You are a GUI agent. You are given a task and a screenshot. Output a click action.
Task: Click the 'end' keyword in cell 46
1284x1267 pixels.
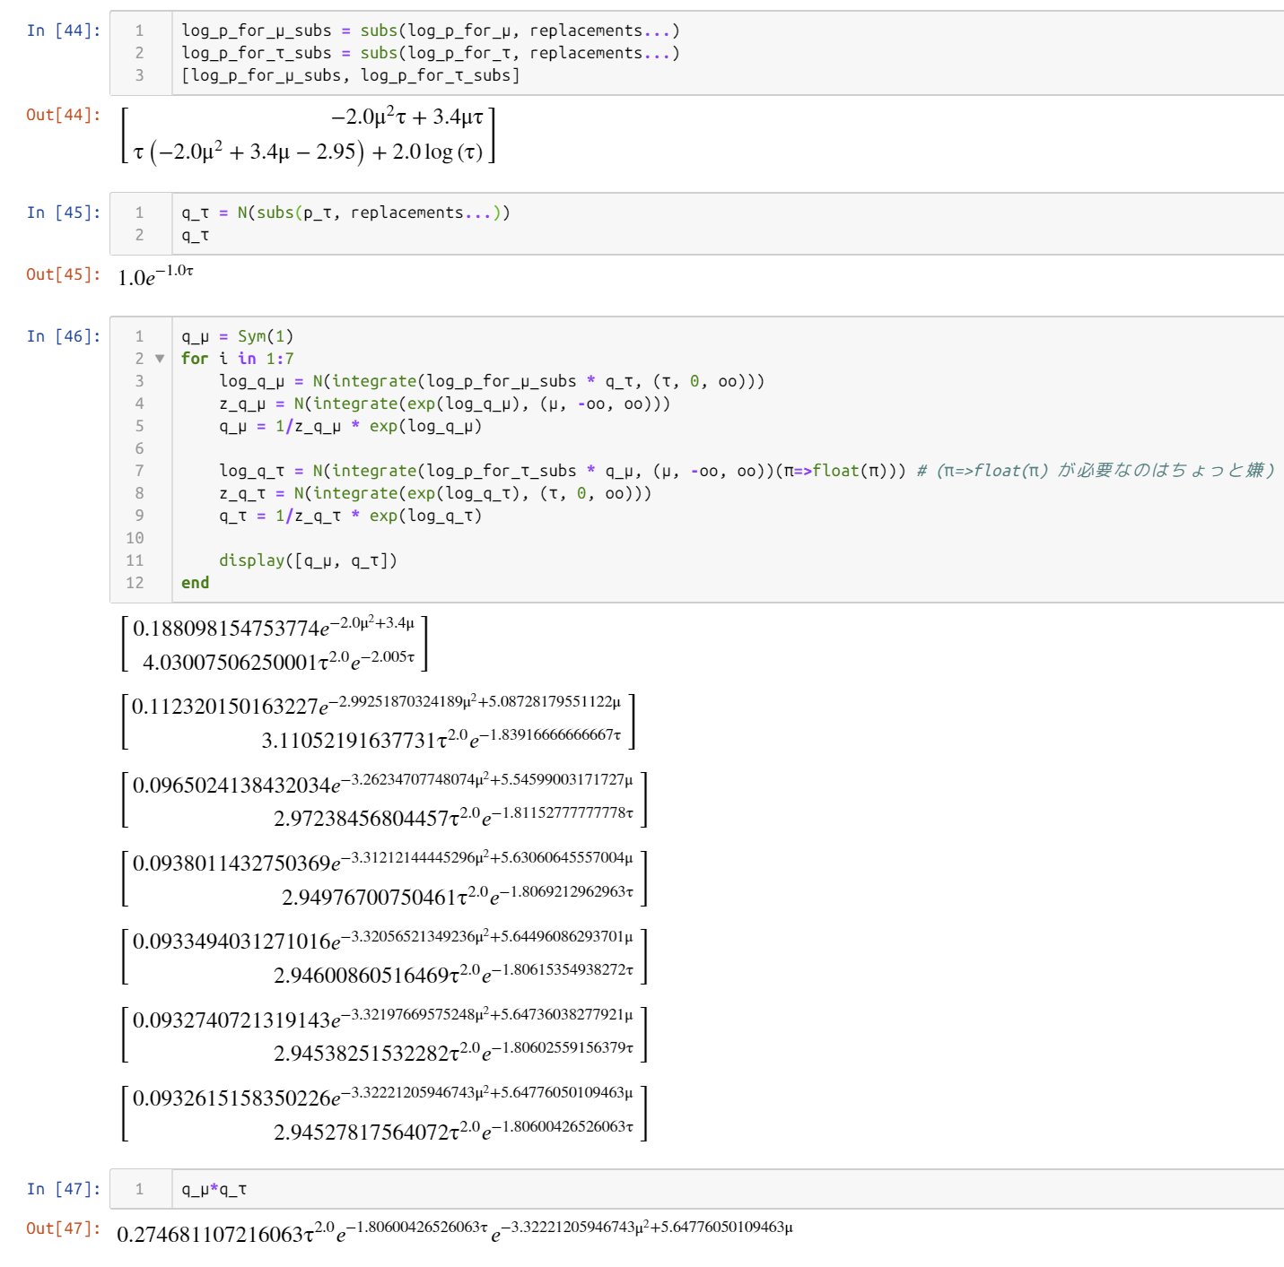coord(195,583)
